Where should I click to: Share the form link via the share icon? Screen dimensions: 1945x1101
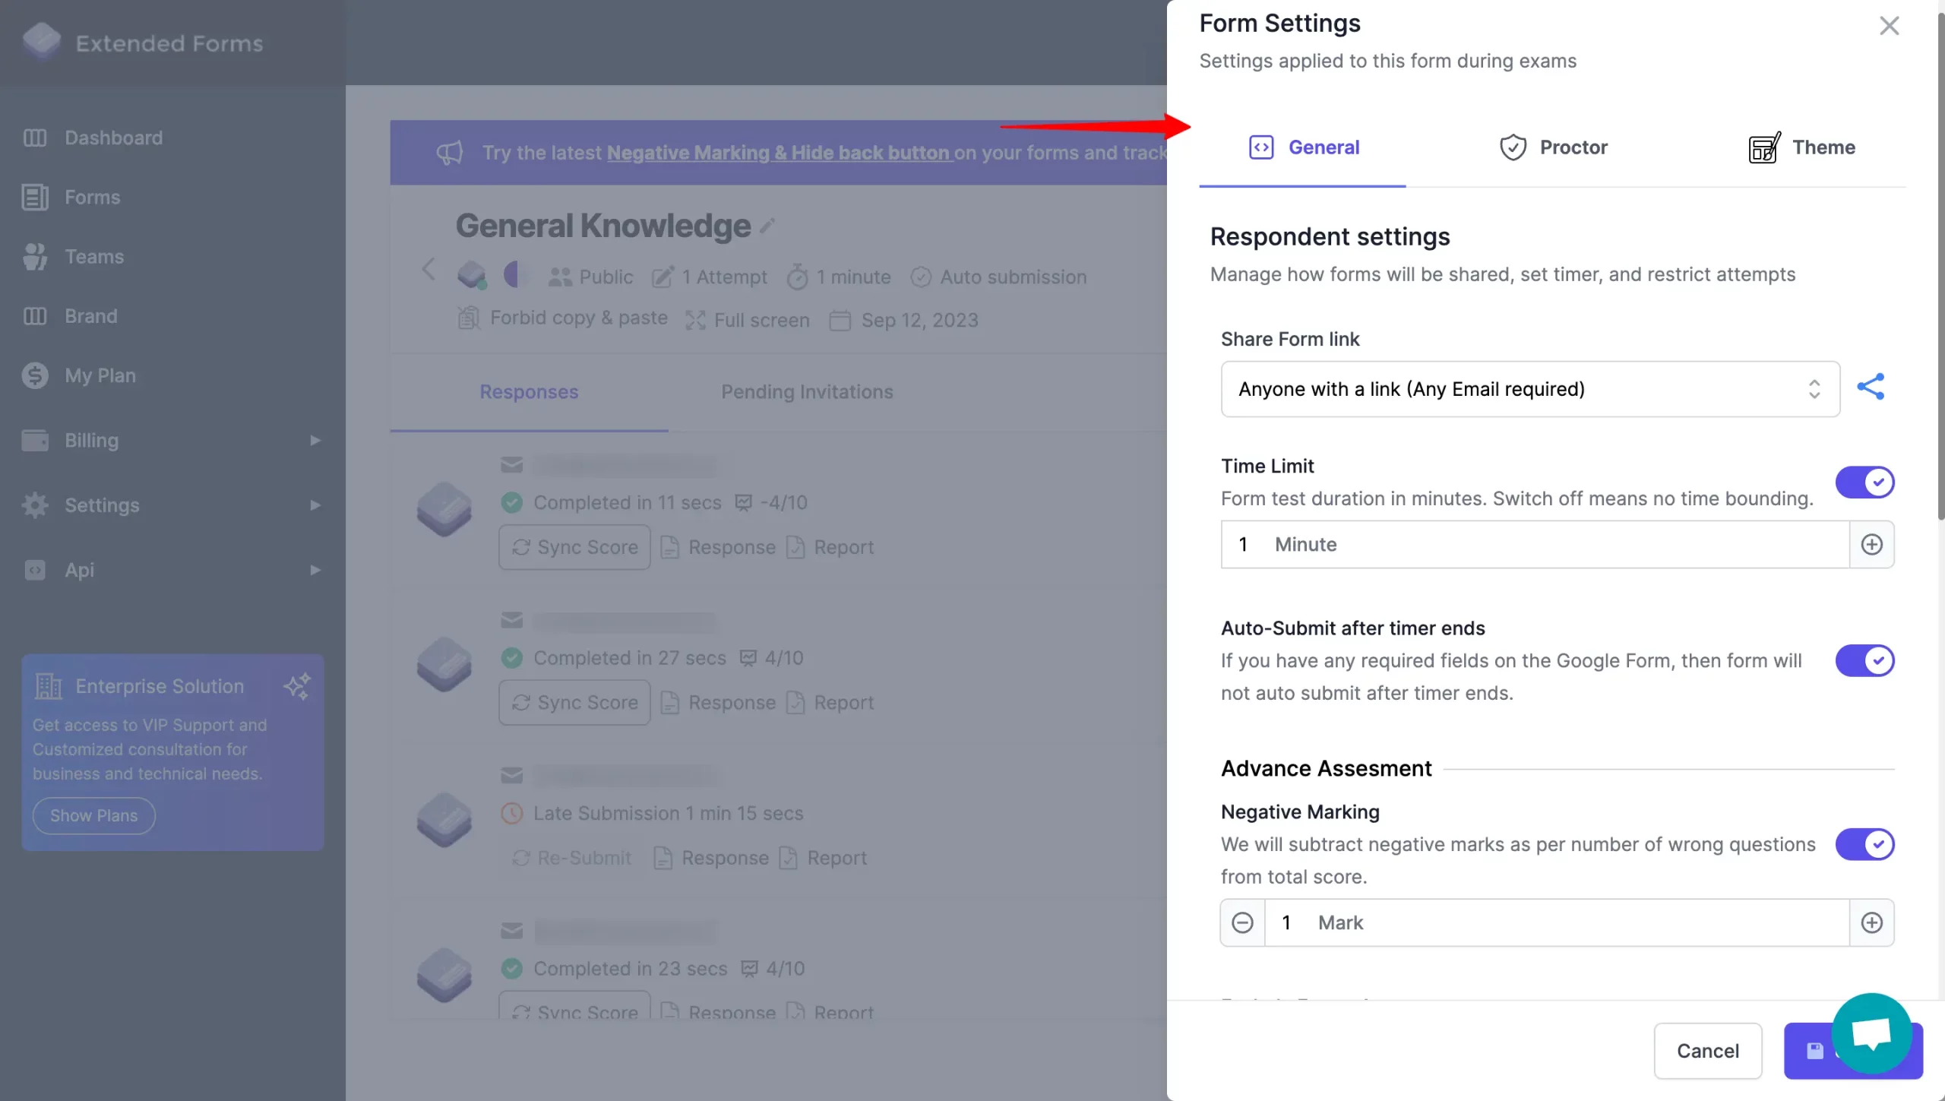[x=1871, y=387]
